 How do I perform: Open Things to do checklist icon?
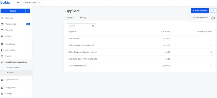(2, 24)
